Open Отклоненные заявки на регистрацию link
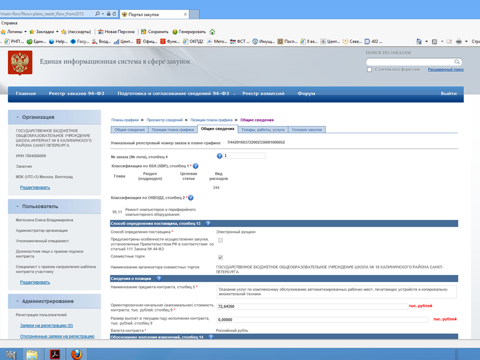 click(58, 336)
